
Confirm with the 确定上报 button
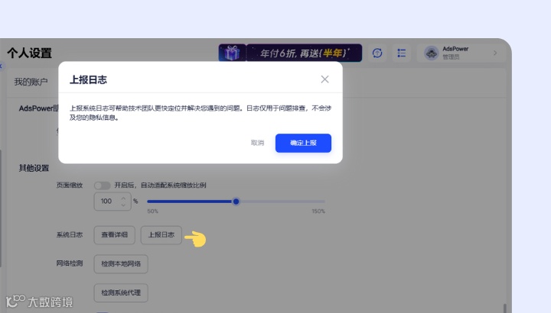click(303, 143)
